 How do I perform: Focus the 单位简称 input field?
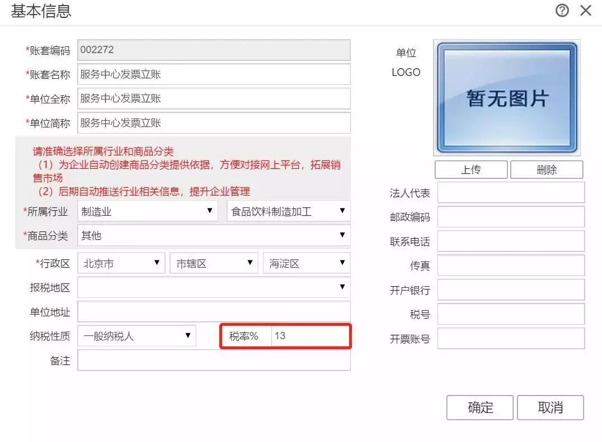pyautogui.click(x=214, y=123)
